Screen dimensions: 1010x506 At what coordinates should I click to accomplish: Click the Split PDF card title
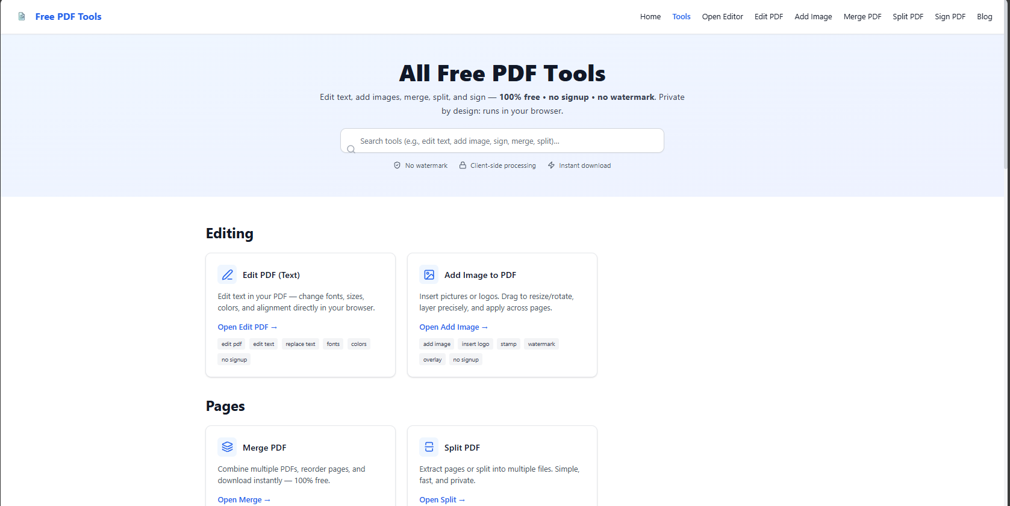pyautogui.click(x=462, y=448)
